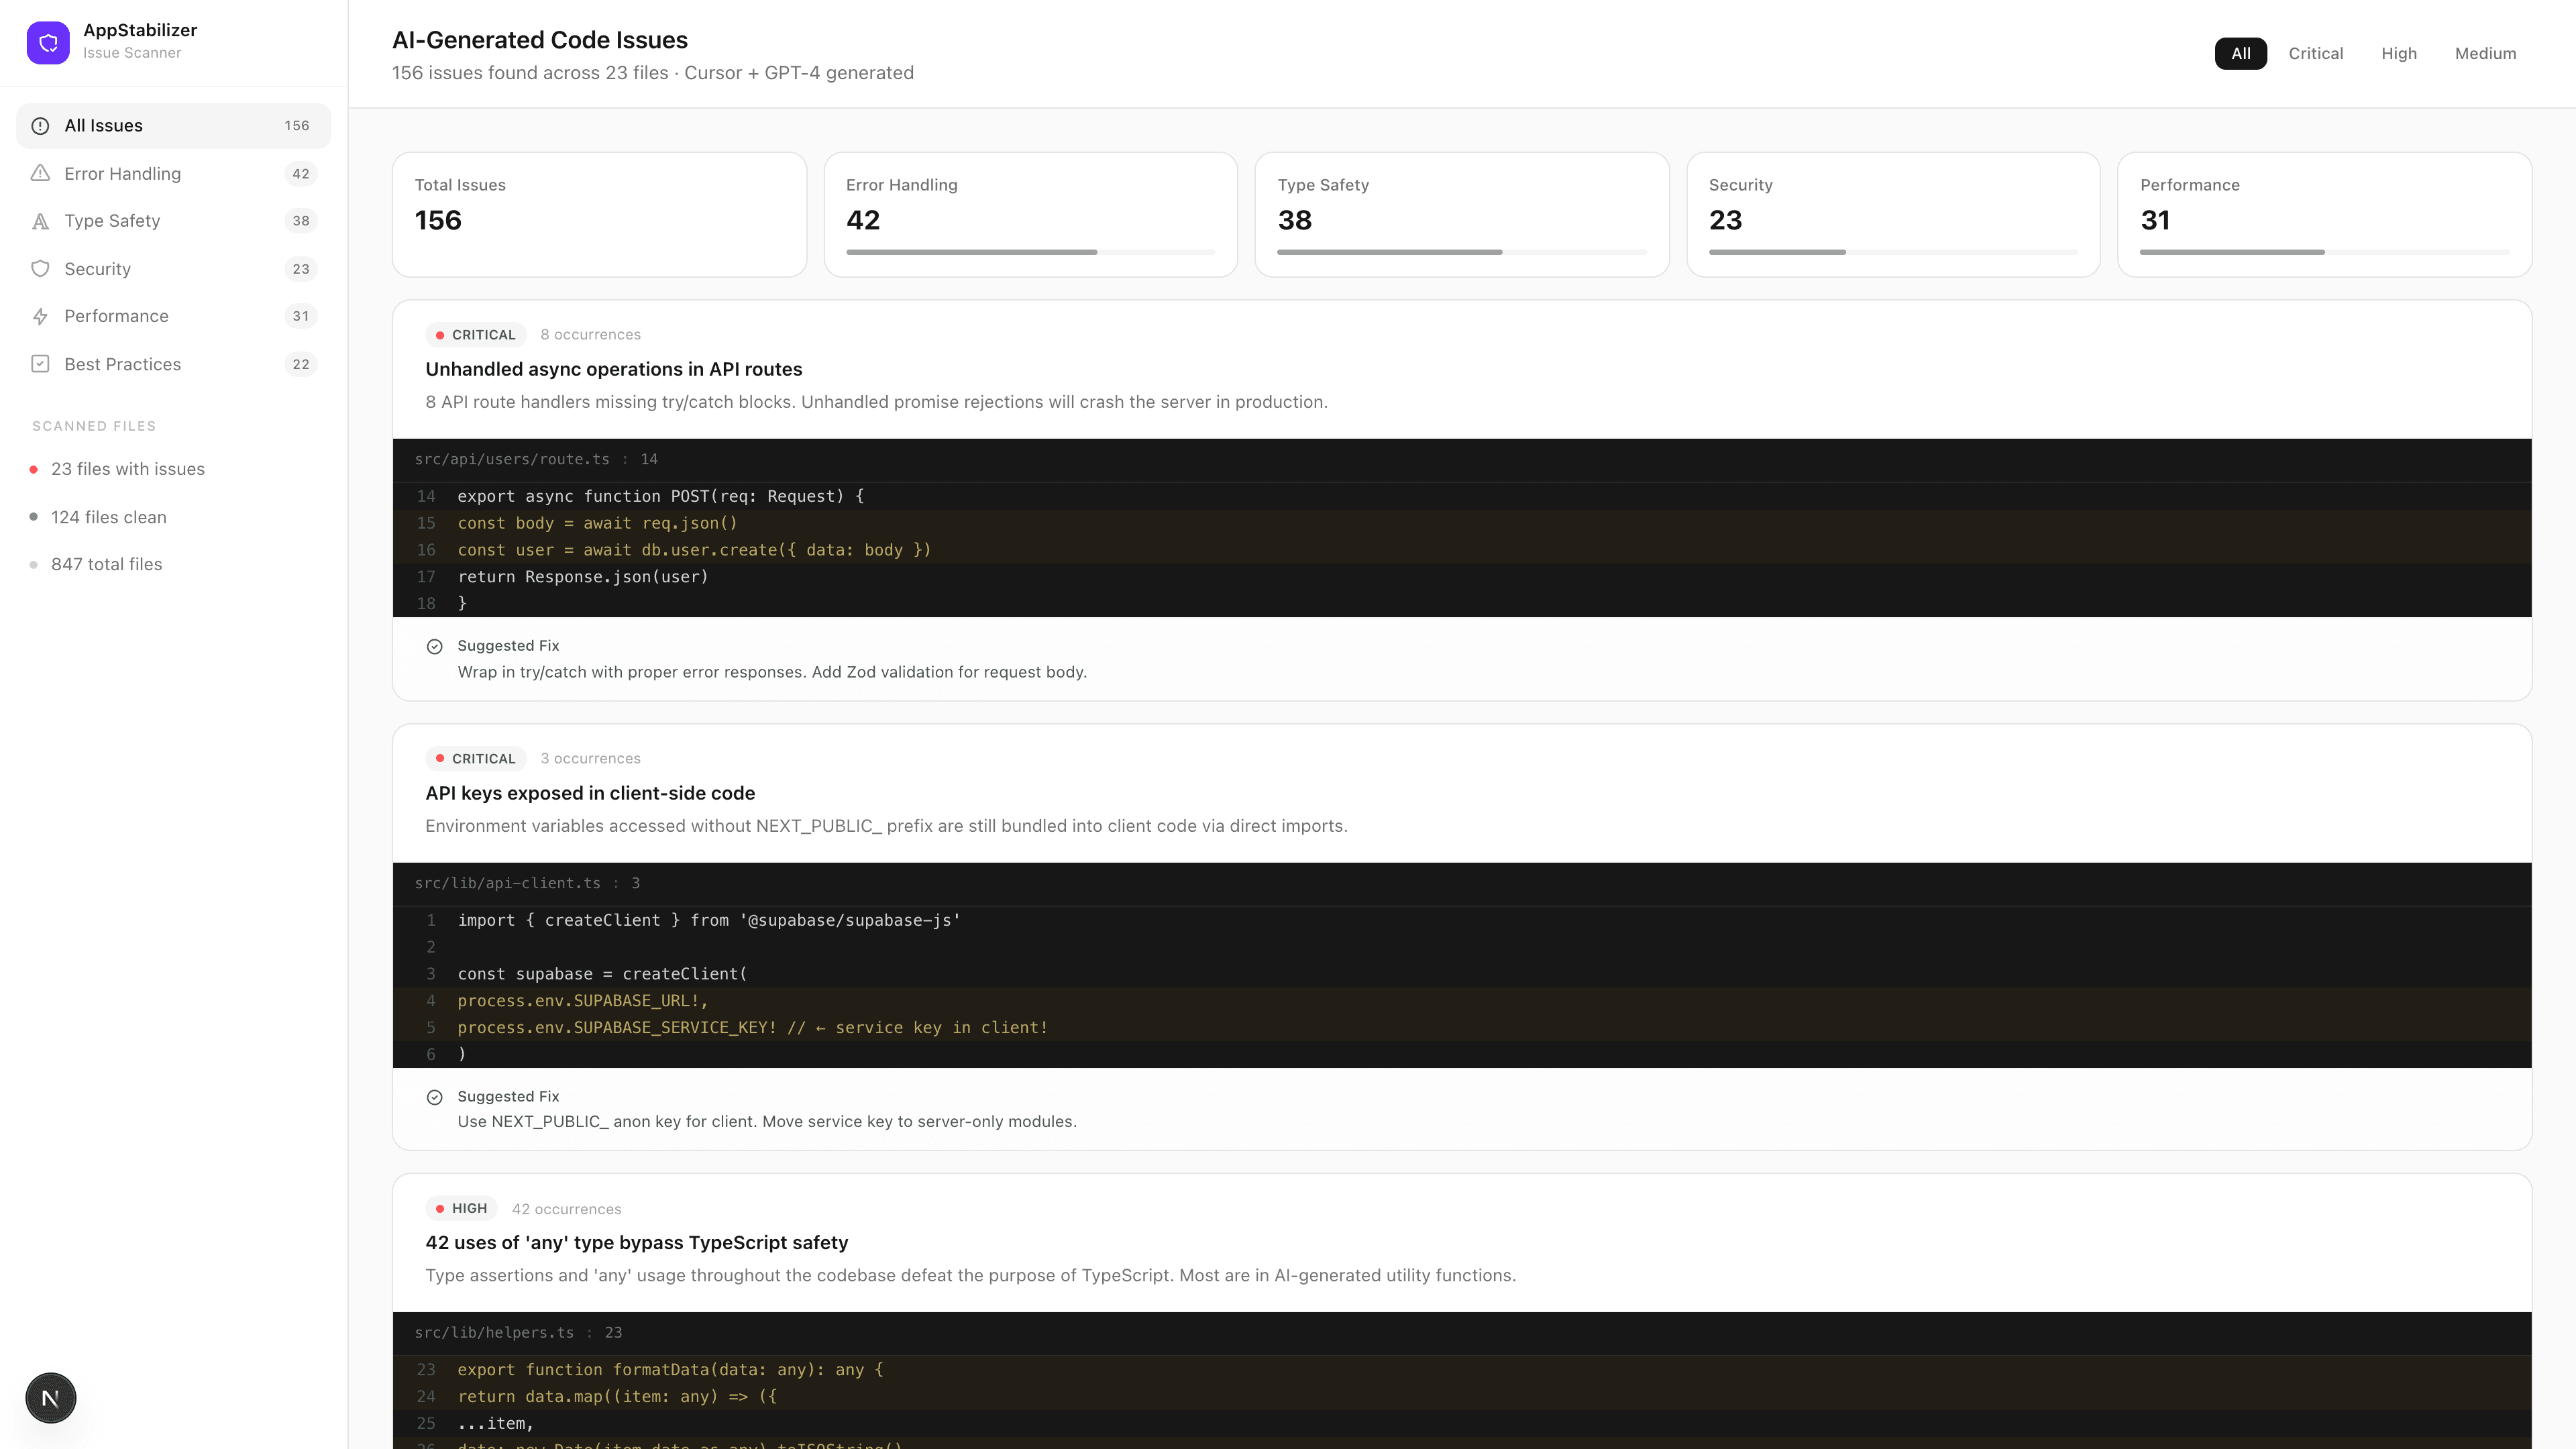Click the Type Safety icon in sidebar
This screenshot has width=2576, height=1449.
40,221
